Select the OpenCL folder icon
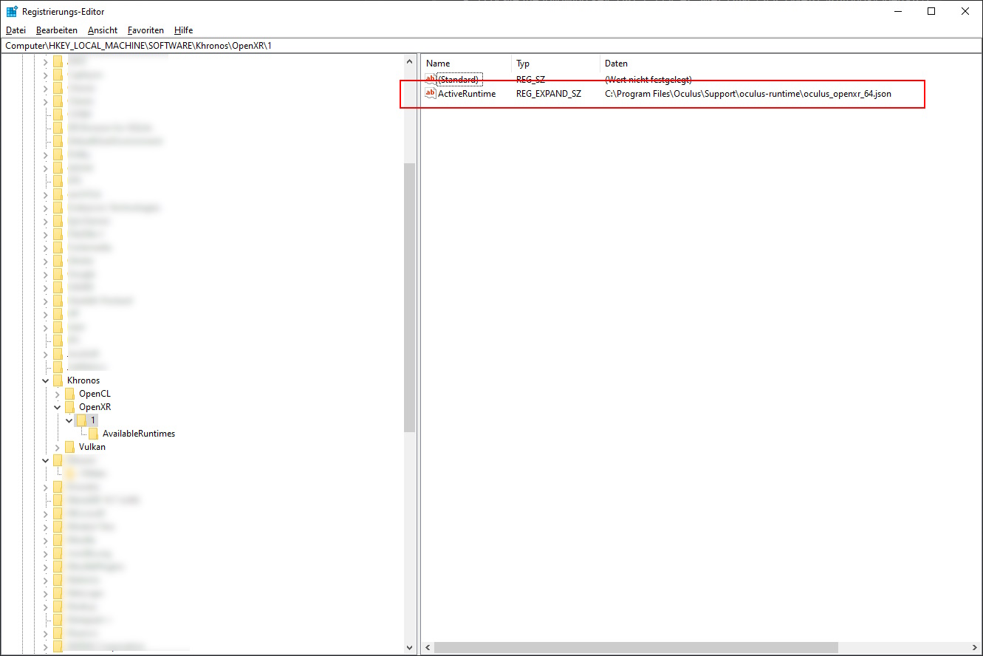Image resolution: width=983 pixels, height=656 pixels. pos(69,394)
